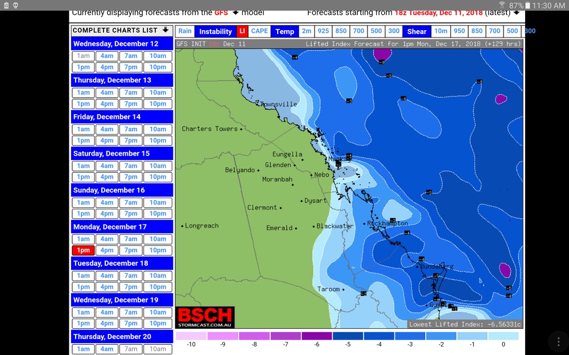
Task: Tap the Wi-Fi signal icon
Action: pos(502,5)
